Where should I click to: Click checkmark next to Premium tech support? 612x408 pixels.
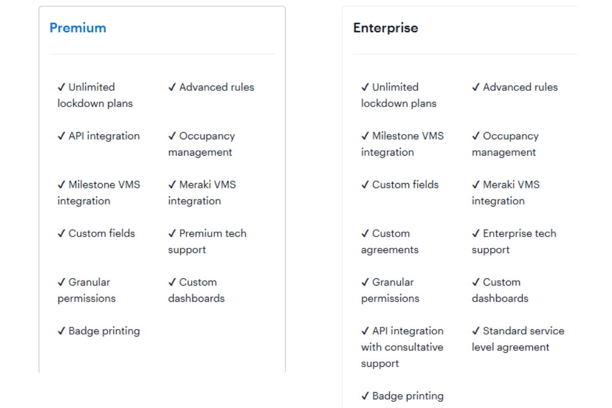[x=172, y=234]
